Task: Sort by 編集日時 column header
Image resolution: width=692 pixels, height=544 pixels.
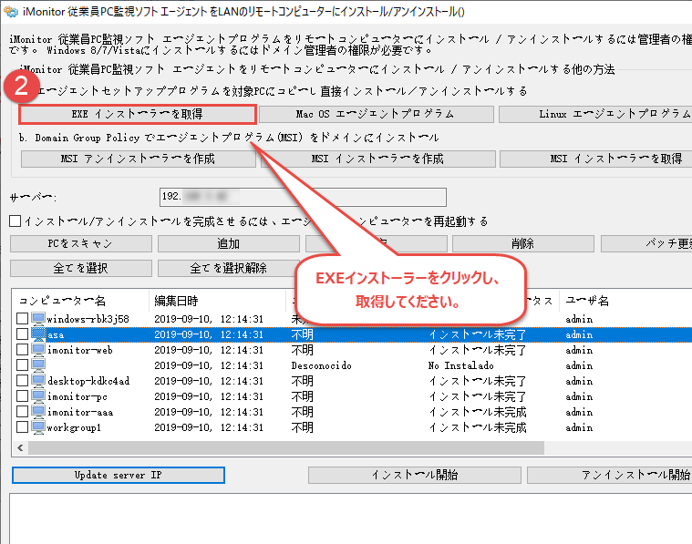Action: (x=218, y=301)
